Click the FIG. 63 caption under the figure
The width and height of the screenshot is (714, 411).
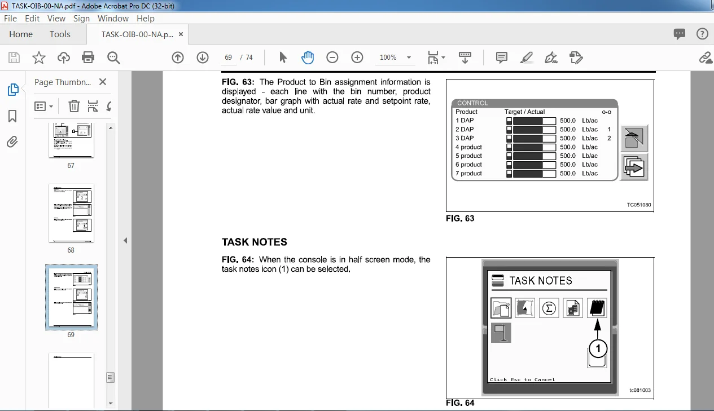point(460,218)
